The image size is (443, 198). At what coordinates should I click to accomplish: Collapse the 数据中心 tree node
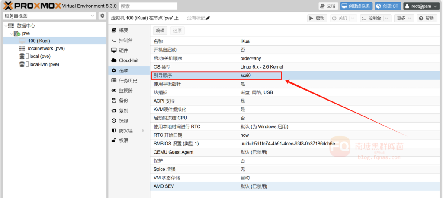click(x=5, y=26)
